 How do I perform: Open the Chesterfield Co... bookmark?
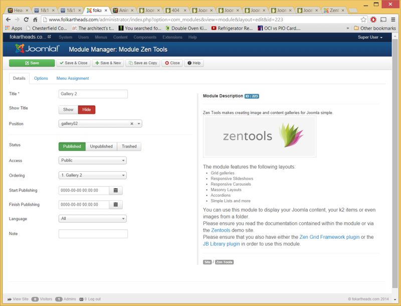click(47, 28)
